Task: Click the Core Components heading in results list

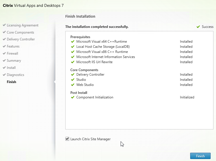Action: click(x=84, y=70)
